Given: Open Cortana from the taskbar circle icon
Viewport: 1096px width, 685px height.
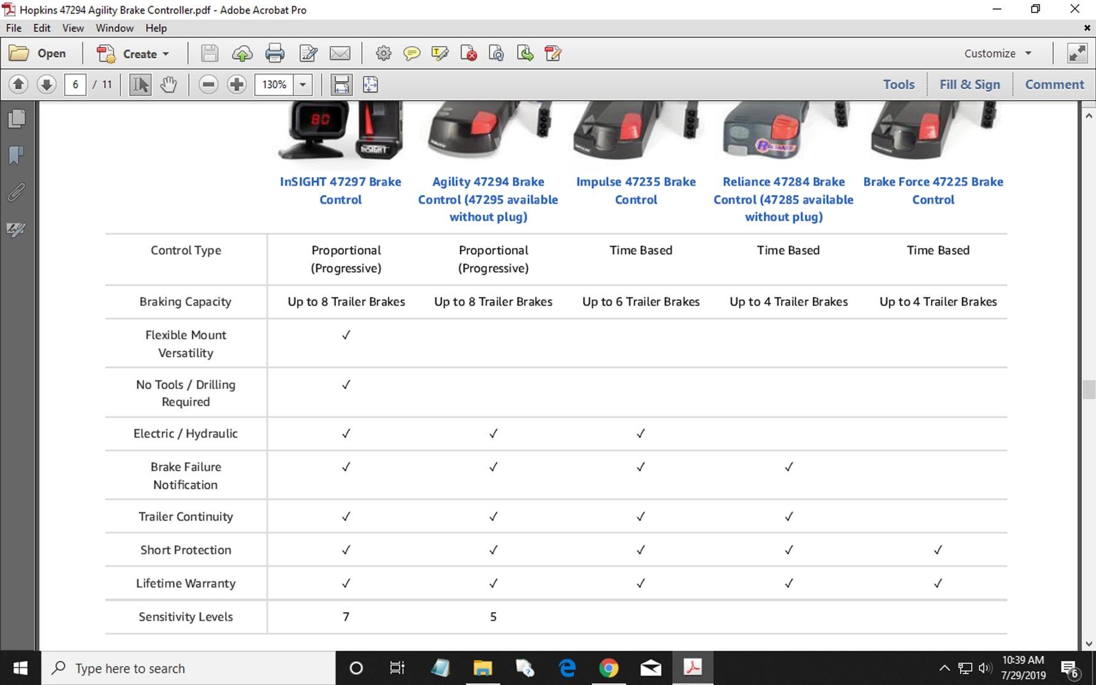Looking at the screenshot, I should [356, 668].
